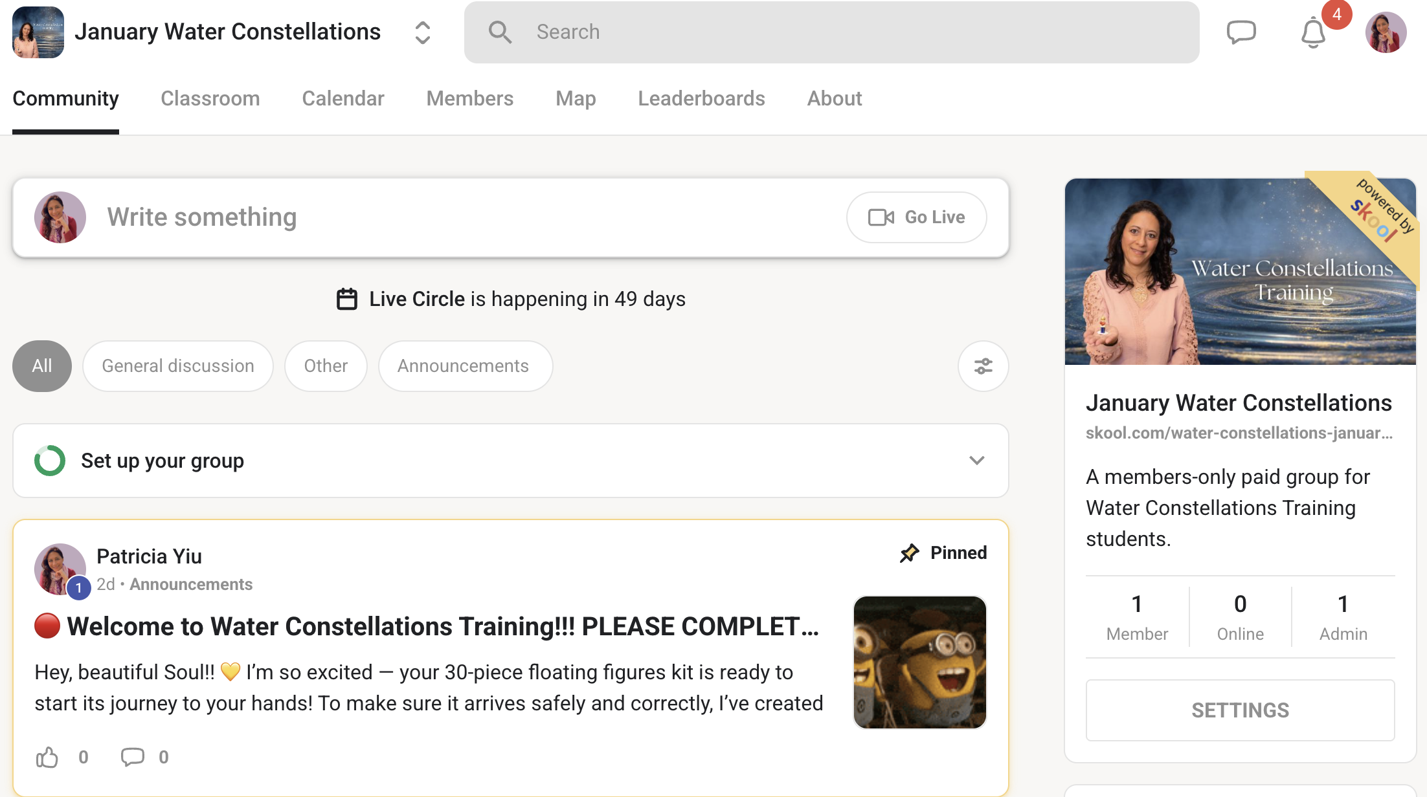Filter posts by Other category
The height and width of the screenshot is (797, 1427).
point(326,366)
